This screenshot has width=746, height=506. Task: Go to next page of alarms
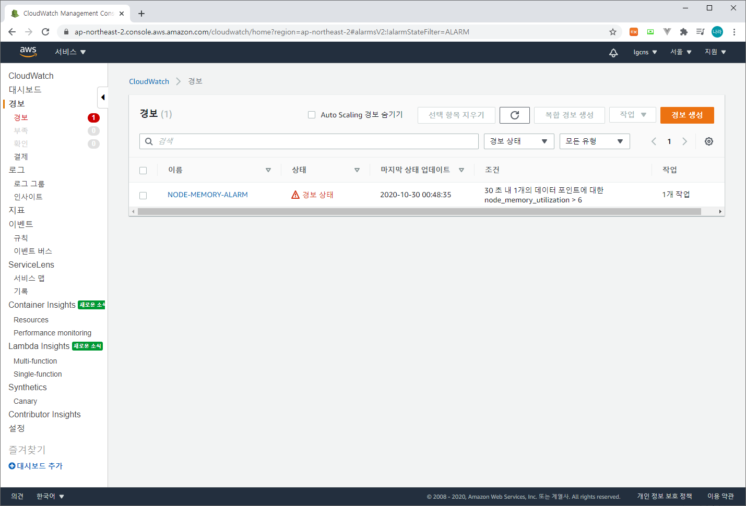[x=685, y=141]
